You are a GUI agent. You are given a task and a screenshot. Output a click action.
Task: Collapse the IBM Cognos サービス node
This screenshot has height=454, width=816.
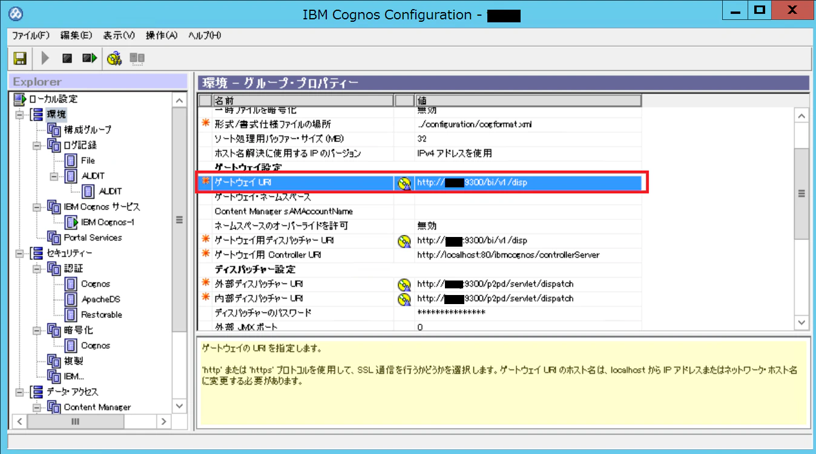pos(36,207)
